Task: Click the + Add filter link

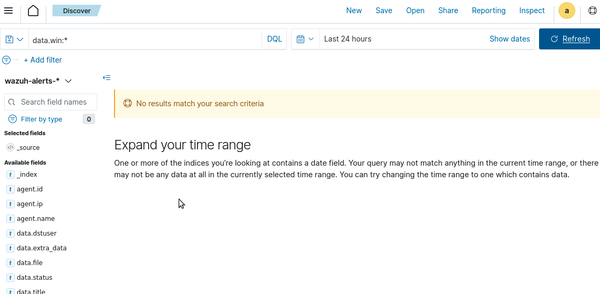Action: pyautogui.click(x=43, y=60)
